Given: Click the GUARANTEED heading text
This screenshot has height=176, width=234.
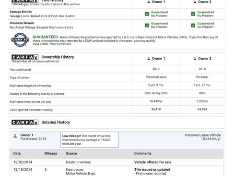Looking at the screenshot, I should pos(45,37).
